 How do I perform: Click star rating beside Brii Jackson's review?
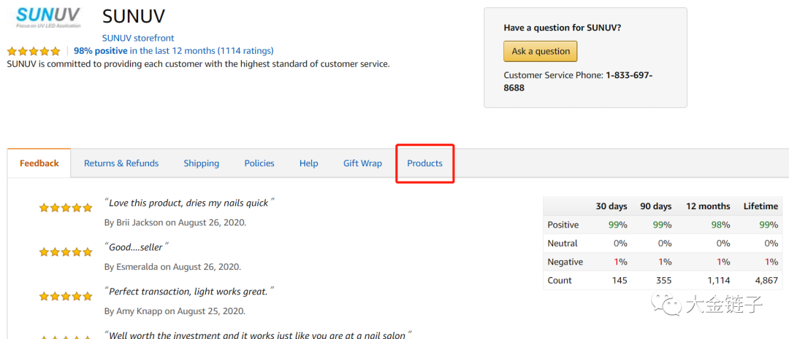point(66,208)
